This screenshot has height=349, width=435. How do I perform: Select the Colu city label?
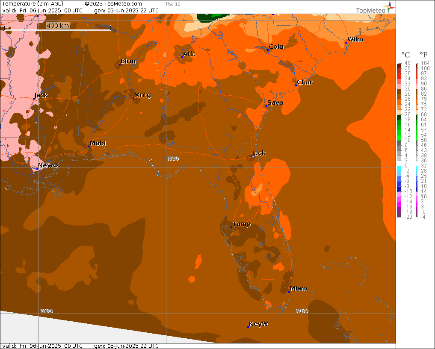(x=276, y=47)
